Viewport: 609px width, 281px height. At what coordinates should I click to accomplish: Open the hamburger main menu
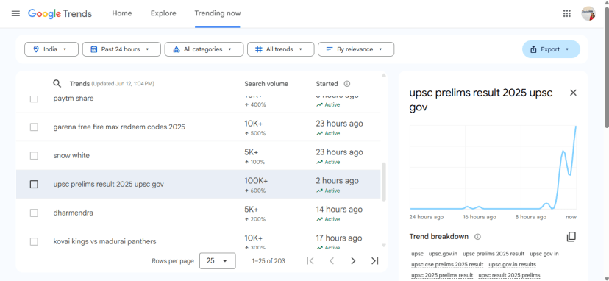click(15, 13)
